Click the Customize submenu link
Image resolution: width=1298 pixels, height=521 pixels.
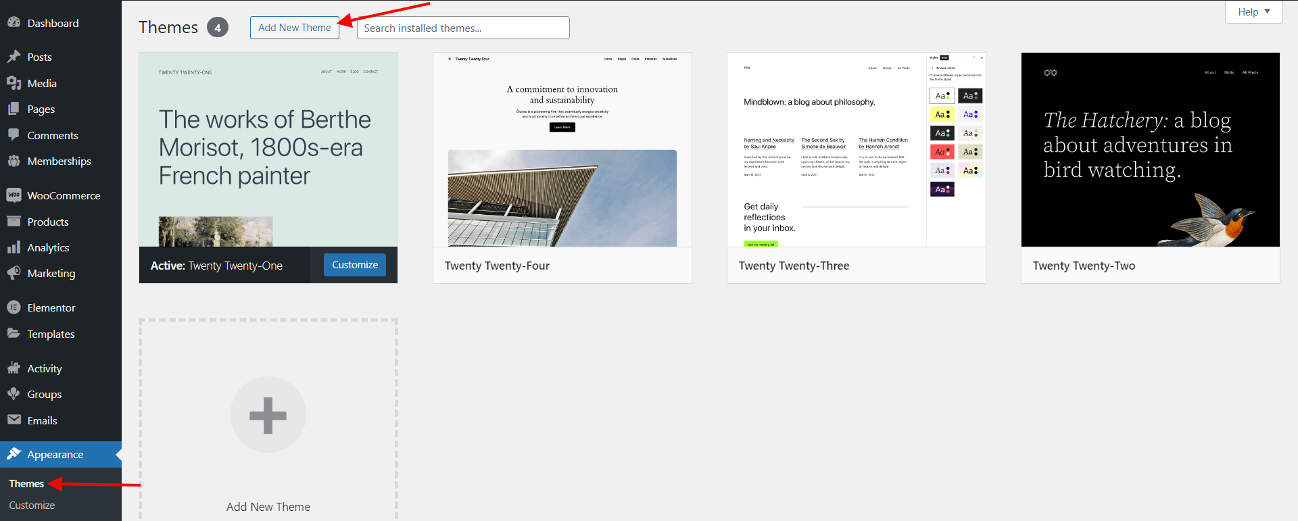coord(32,505)
